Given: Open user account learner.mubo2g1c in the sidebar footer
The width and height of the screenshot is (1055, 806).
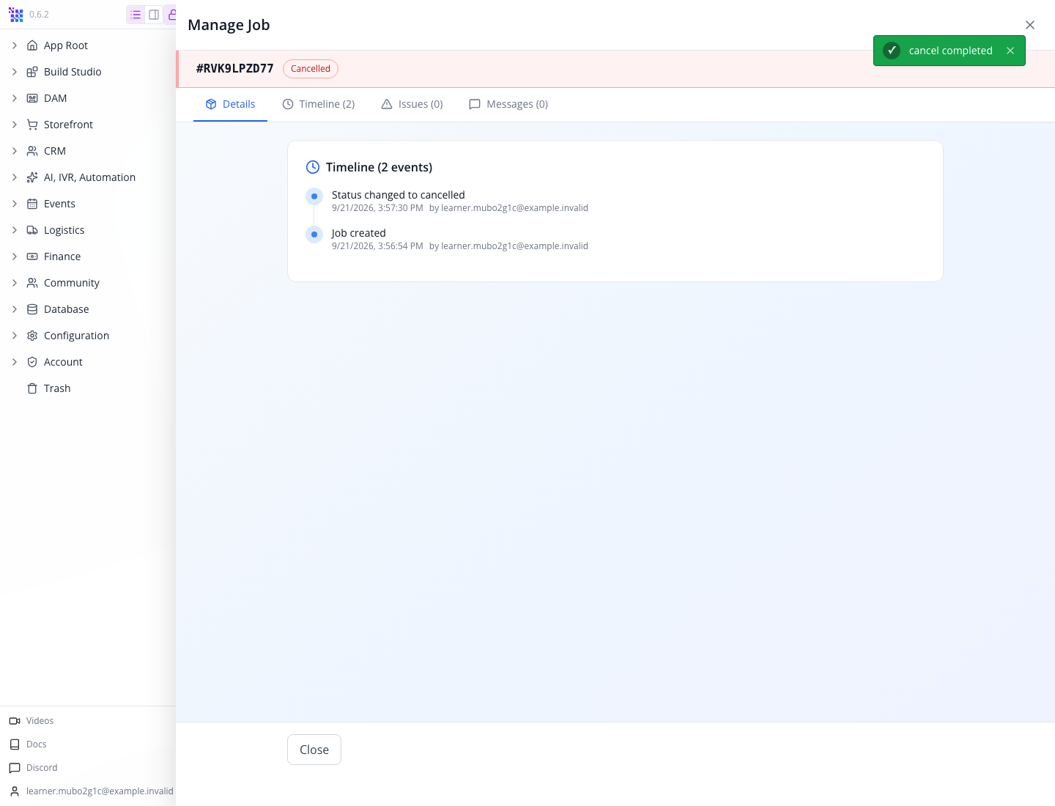Looking at the screenshot, I should coord(92,791).
